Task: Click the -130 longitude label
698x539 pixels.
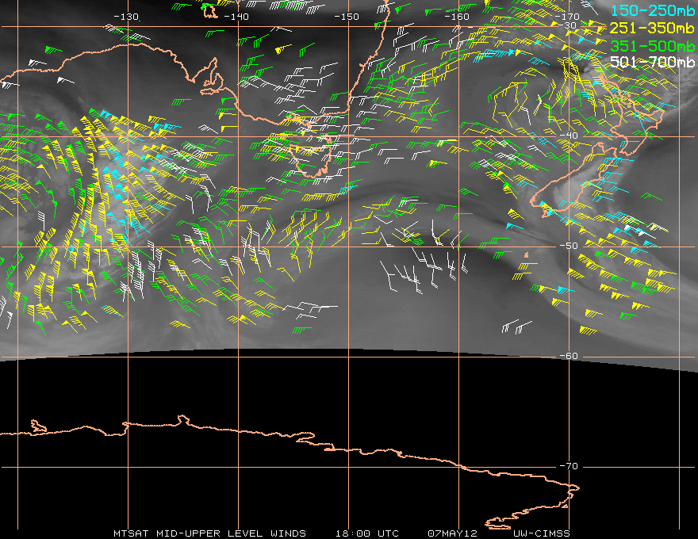Action: tap(126, 17)
